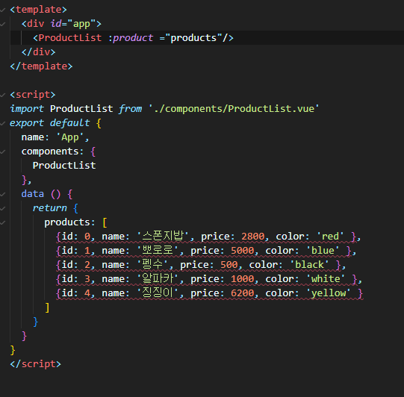Collapse the opening script tag fold chevron
The image size is (404, 397).
[x=2, y=95]
